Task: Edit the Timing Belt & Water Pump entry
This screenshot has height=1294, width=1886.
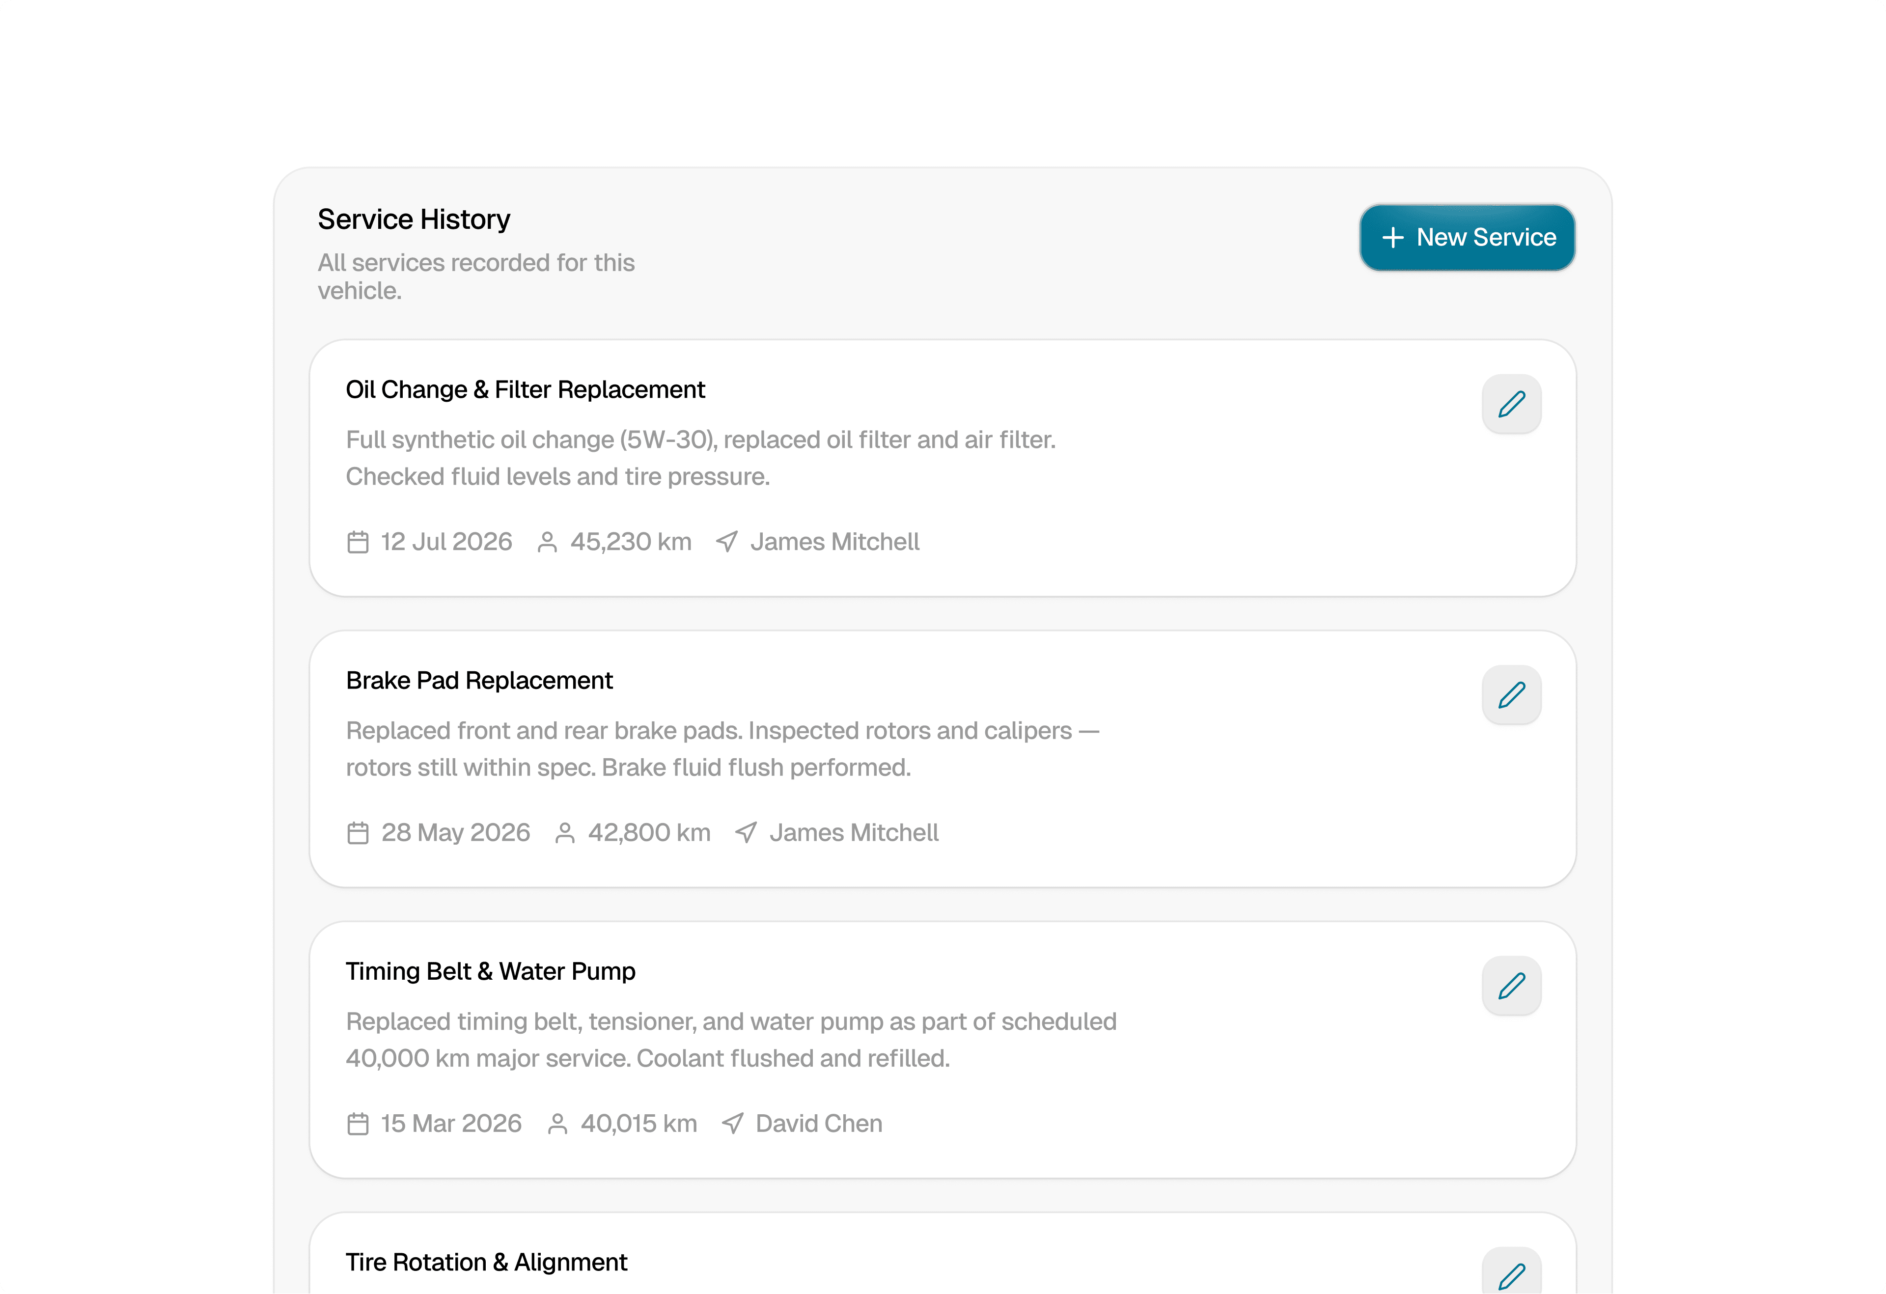Action: click(x=1511, y=986)
